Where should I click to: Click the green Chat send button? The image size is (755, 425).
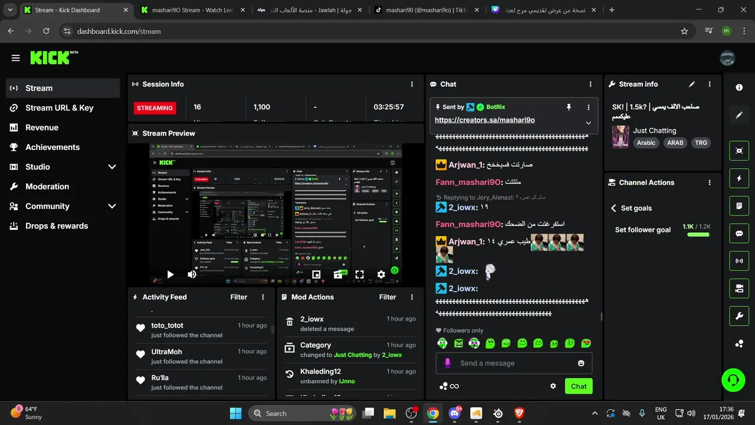[579, 387]
